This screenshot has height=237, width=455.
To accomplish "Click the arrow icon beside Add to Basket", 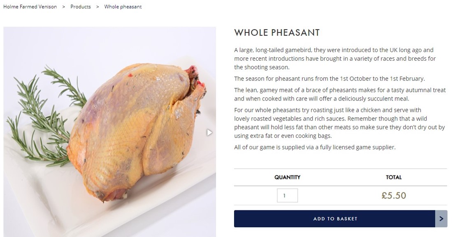I will 441,219.
